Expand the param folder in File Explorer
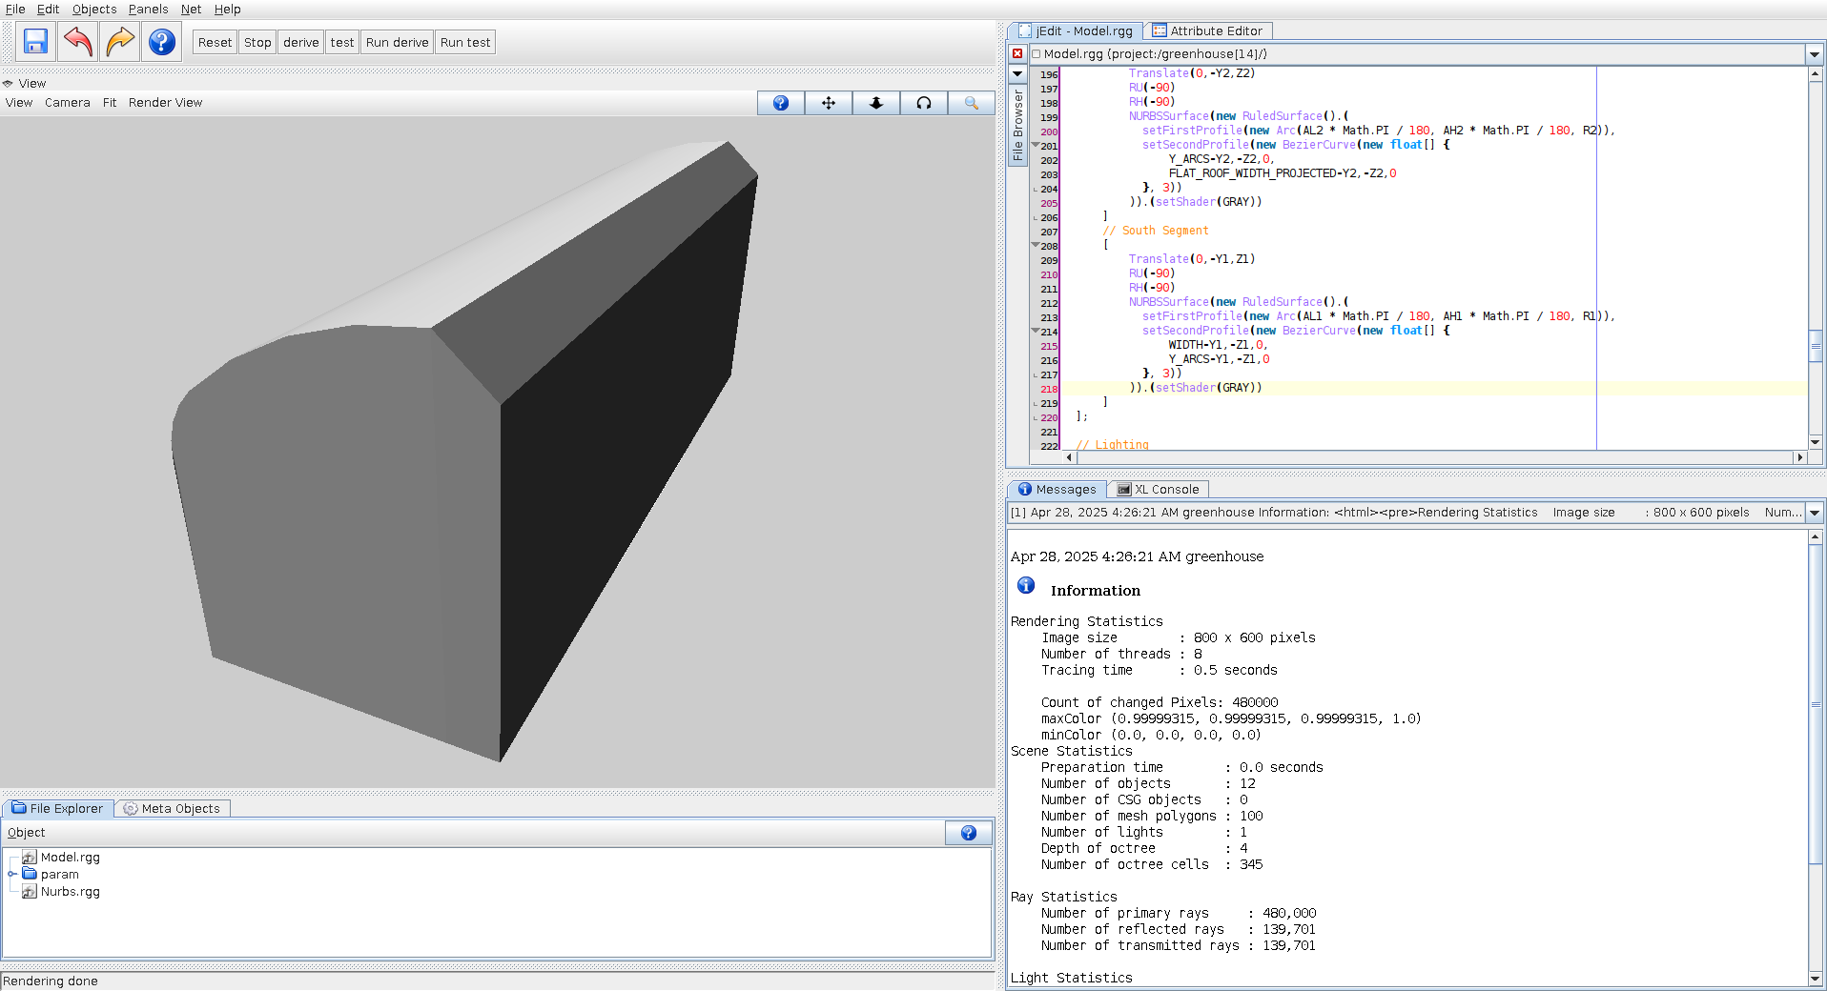 pyautogui.click(x=12, y=874)
